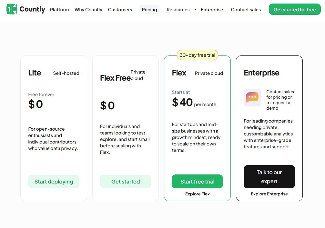Click the Lite Self-hosted plan title
Image resolution: width=325 pixels, height=228 pixels.
pos(35,73)
